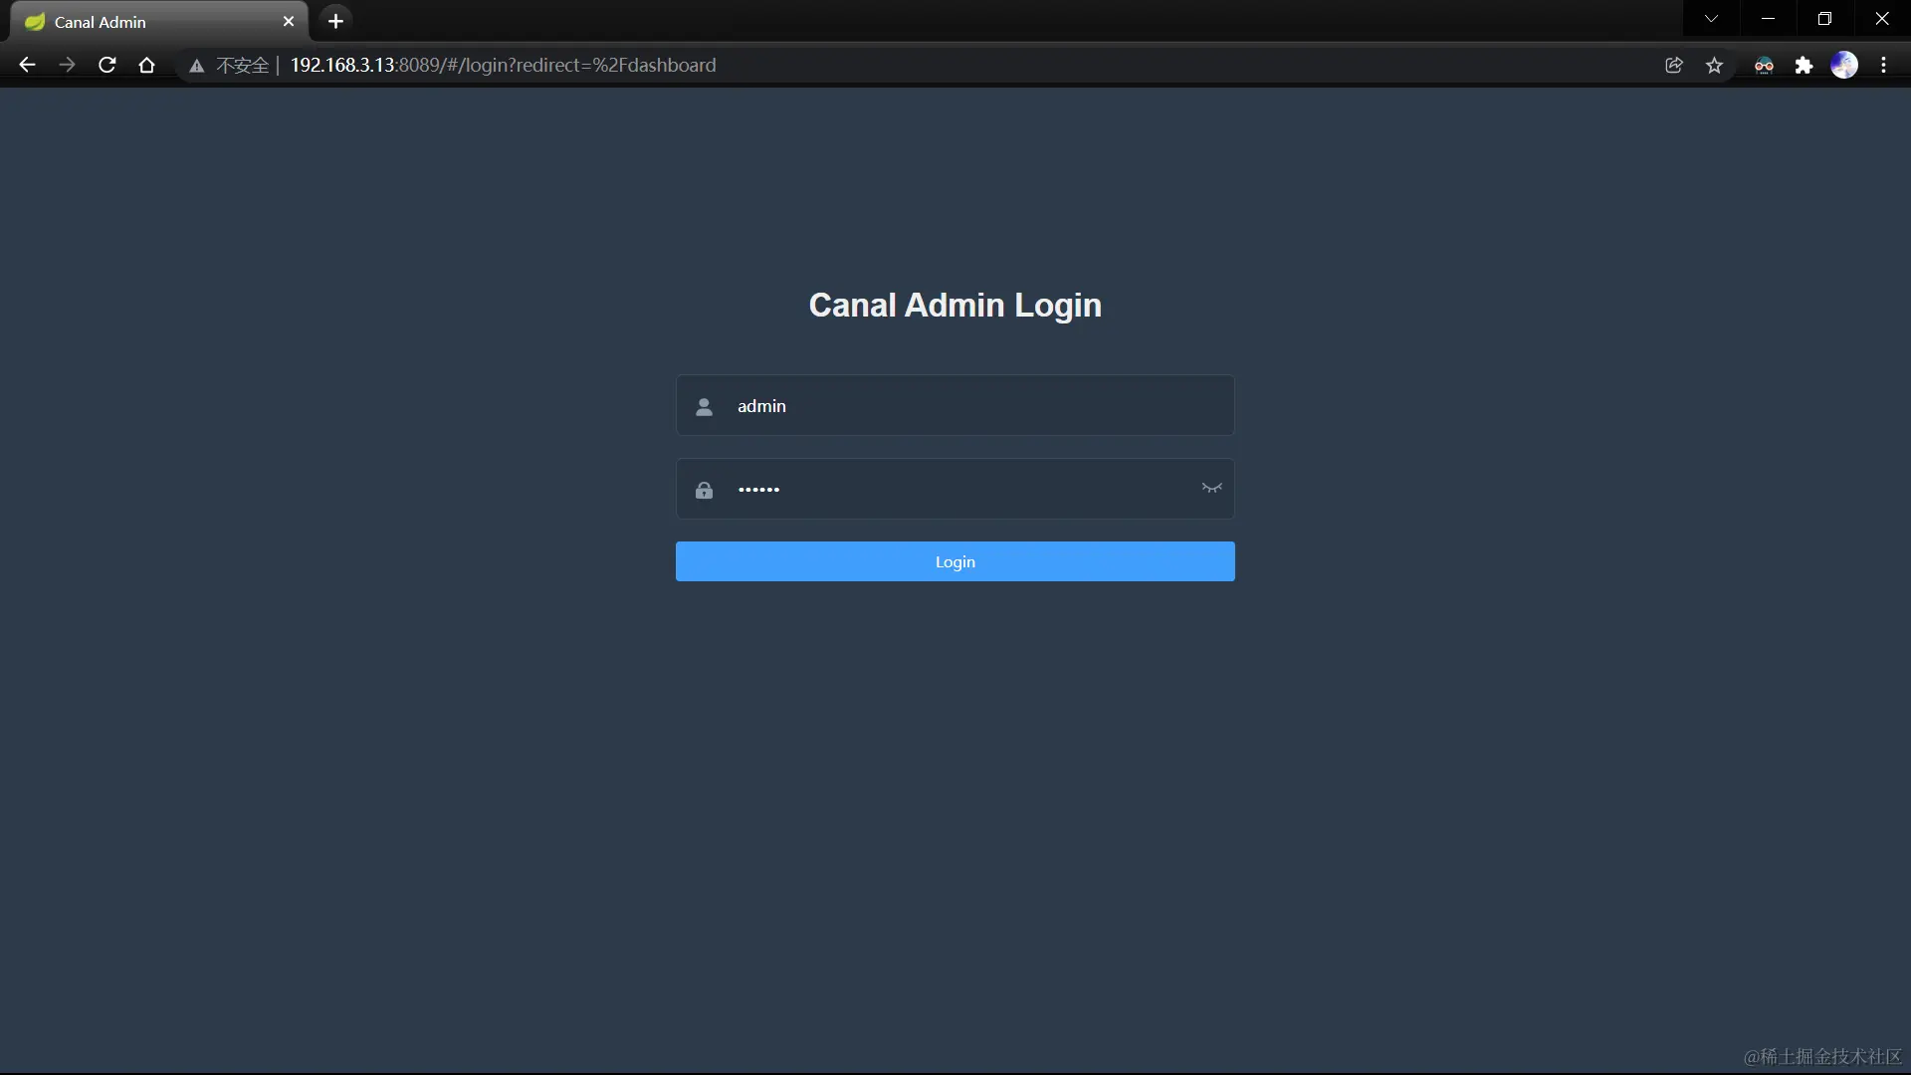The height and width of the screenshot is (1075, 1911).
Task: Open a new tab with the plus button
Action: (335, 21)
